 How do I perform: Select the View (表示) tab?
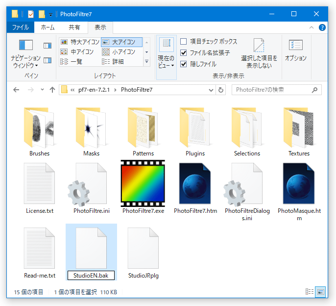point(100,27)
